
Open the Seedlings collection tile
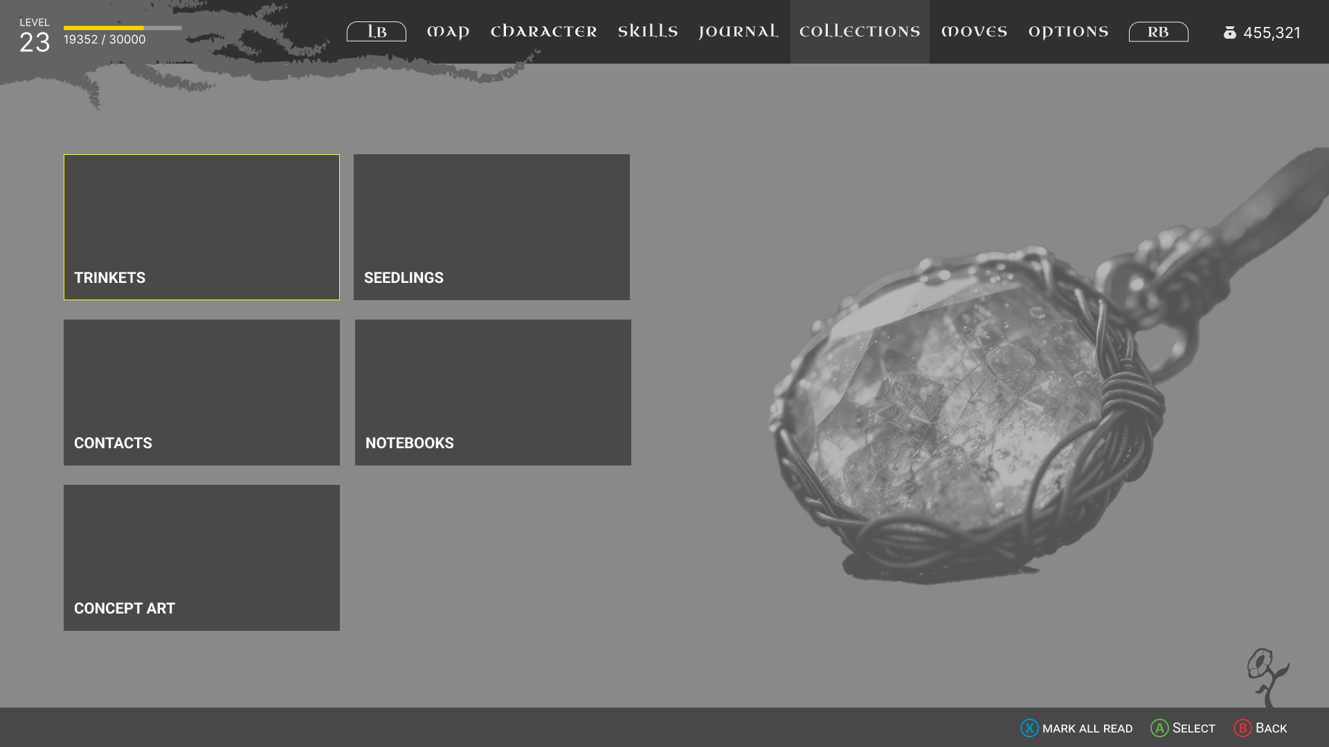(491, 227)
